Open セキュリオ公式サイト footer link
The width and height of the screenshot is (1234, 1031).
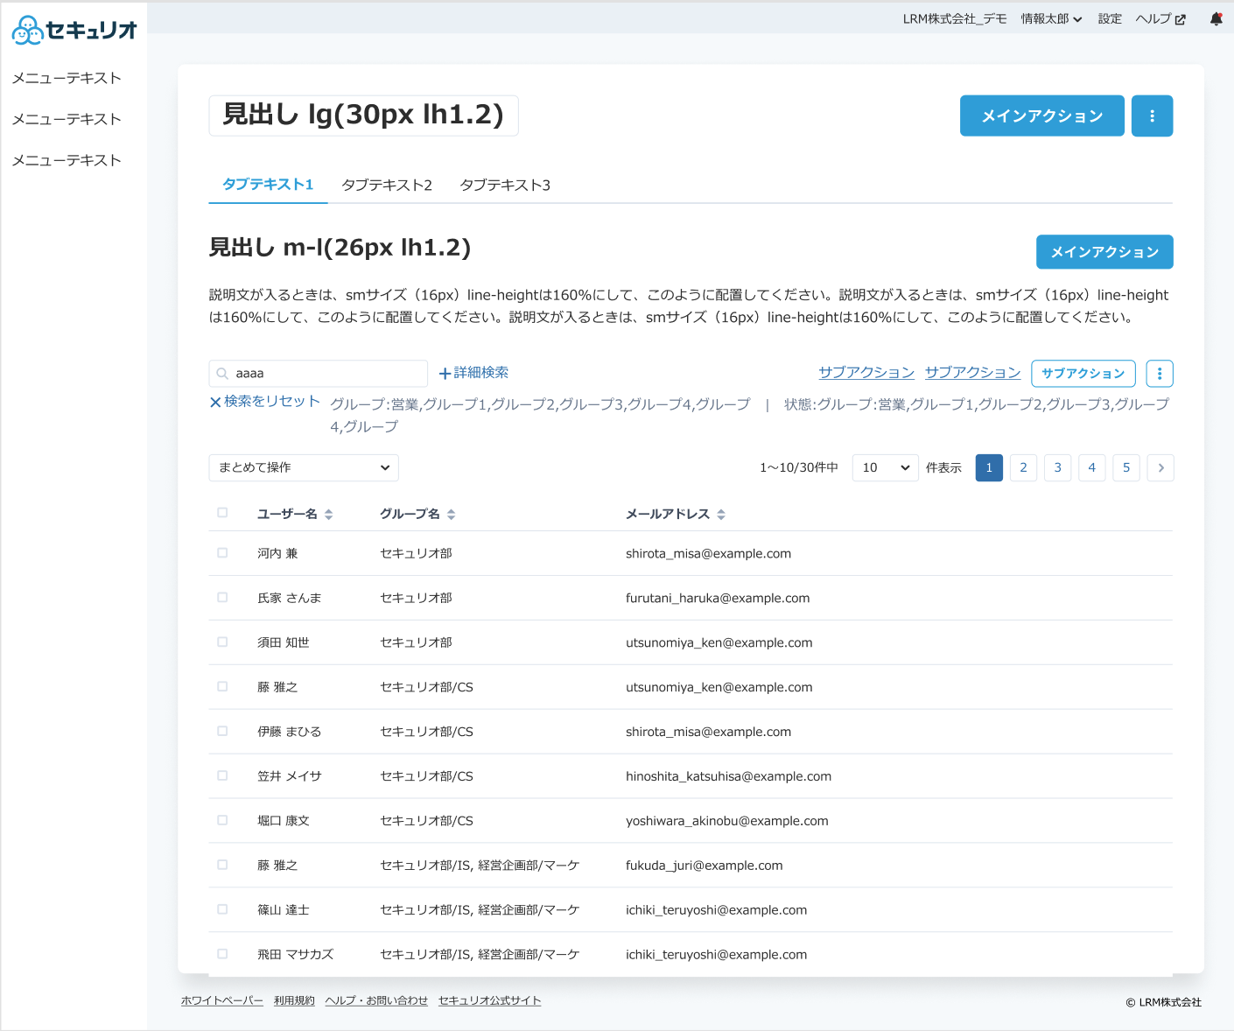pyautogui.click(x=489, y=1001)
